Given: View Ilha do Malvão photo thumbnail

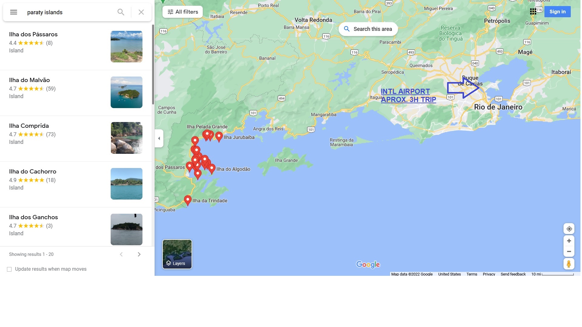Looking at the screenshot, I should pos(126,92).
